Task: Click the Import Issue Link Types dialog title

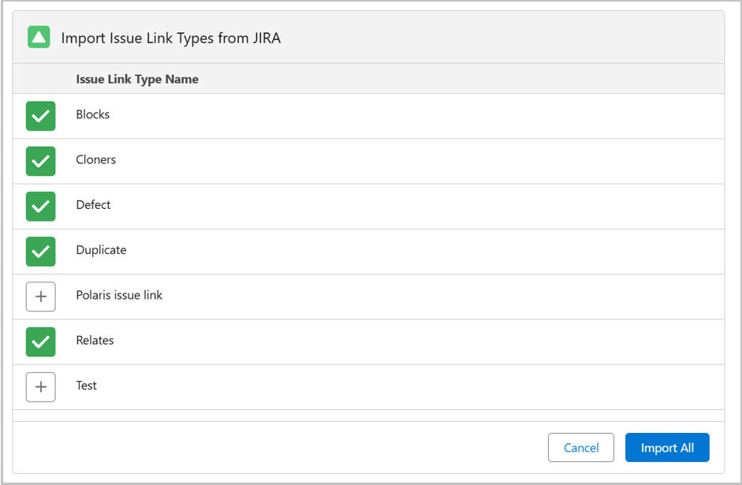Action: (x=170, y=38)
